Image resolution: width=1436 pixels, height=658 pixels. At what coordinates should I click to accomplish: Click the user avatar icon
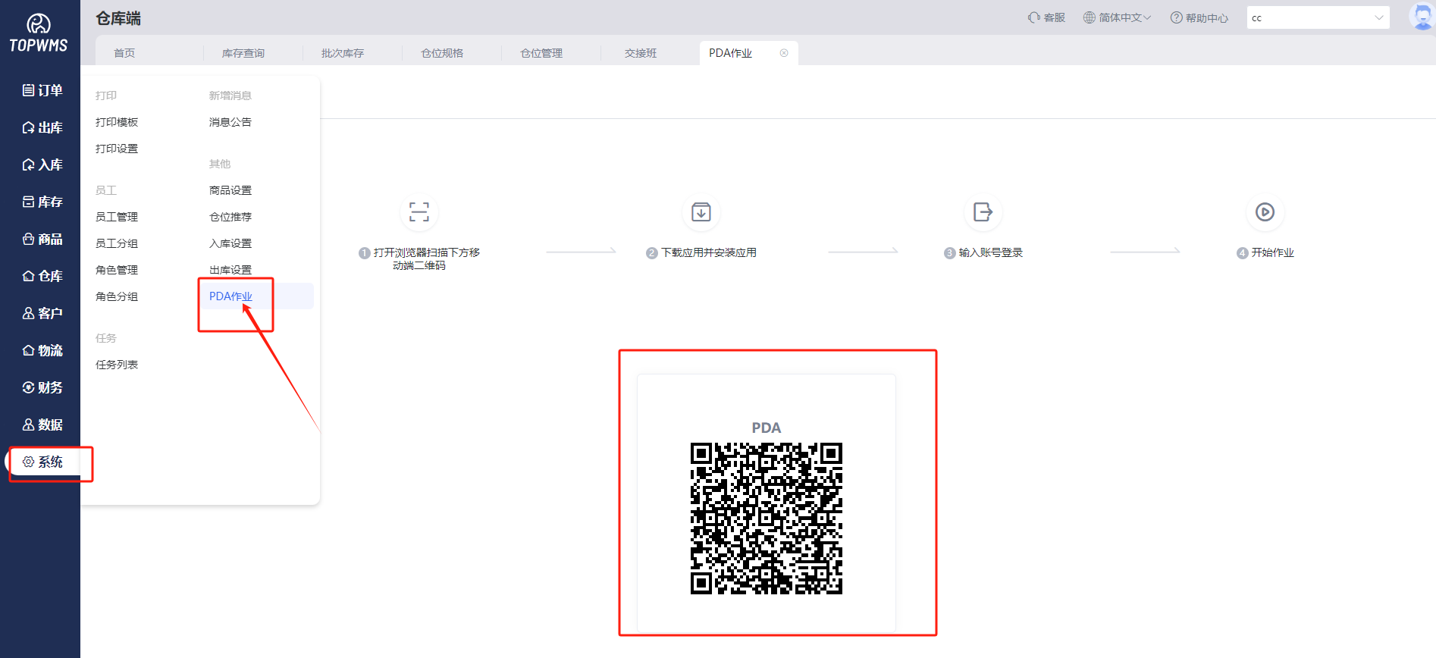click(1422, 17)
